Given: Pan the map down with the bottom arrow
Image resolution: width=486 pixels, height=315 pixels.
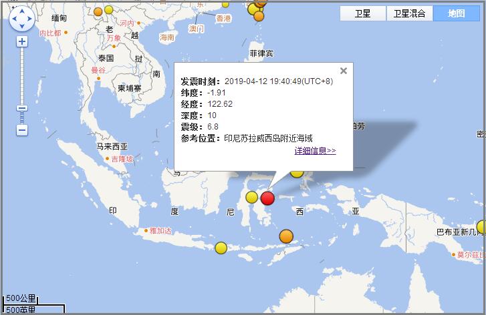Looking at the screenshot, I should (22, 26).
